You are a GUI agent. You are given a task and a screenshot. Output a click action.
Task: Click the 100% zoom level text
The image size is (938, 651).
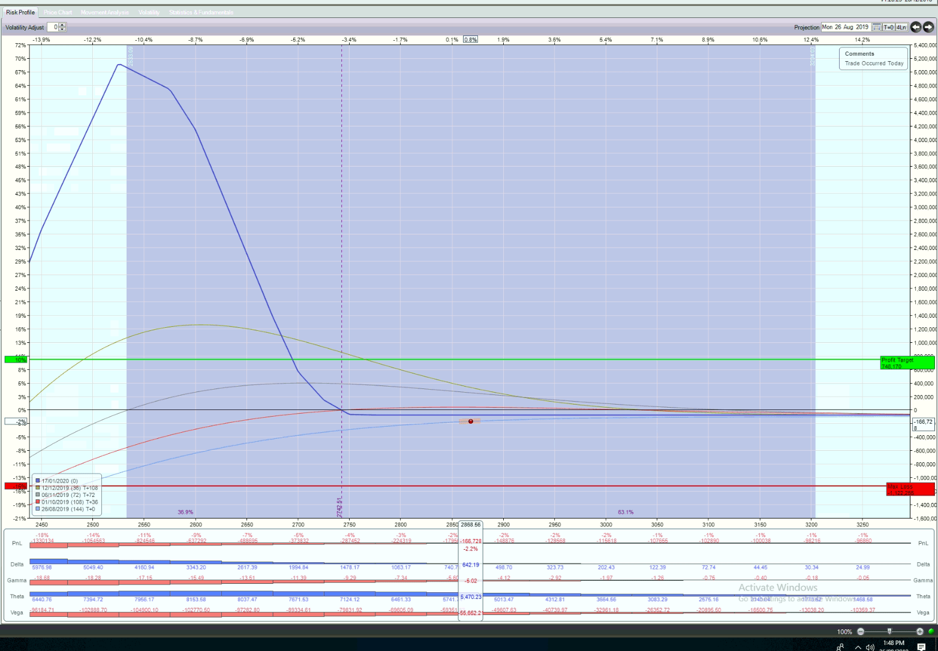click(844, 632)
